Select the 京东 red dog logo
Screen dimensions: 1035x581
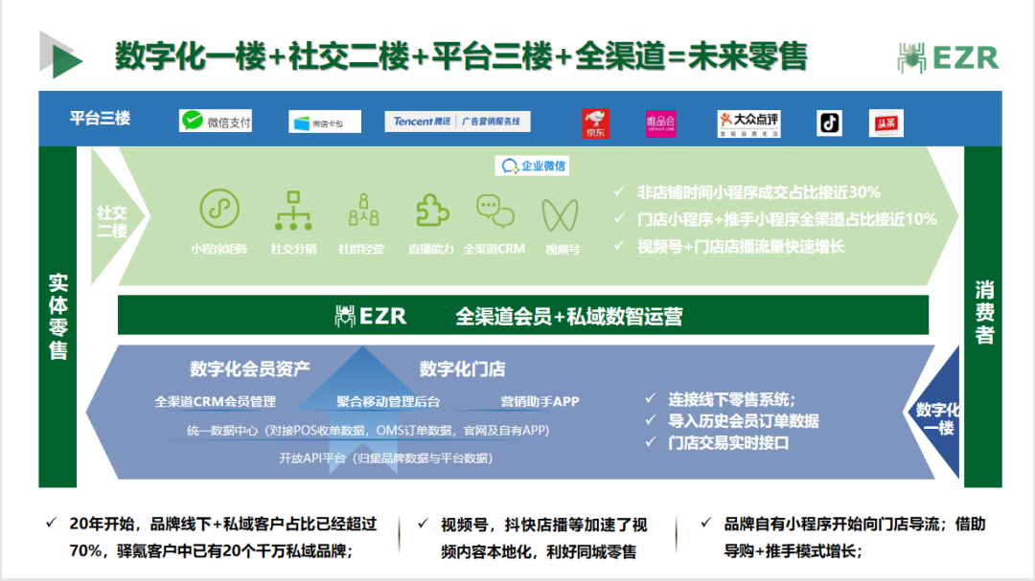click(x=597, y=123)
